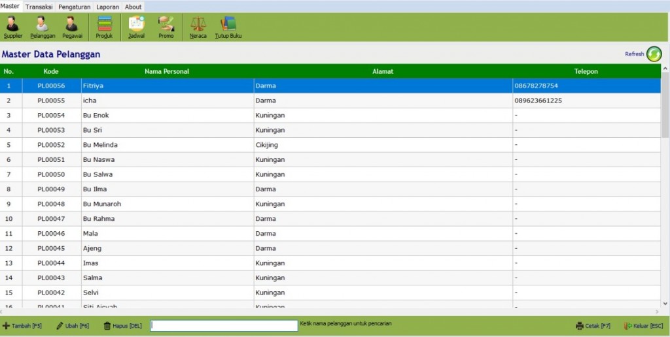Click the code cell PL00042
The image size is (670, 337).
pos(51,293)
